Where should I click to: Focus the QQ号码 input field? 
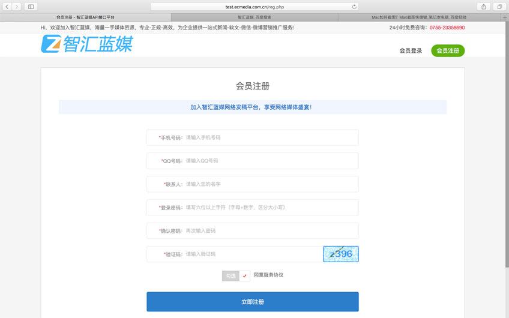[270, 161]
